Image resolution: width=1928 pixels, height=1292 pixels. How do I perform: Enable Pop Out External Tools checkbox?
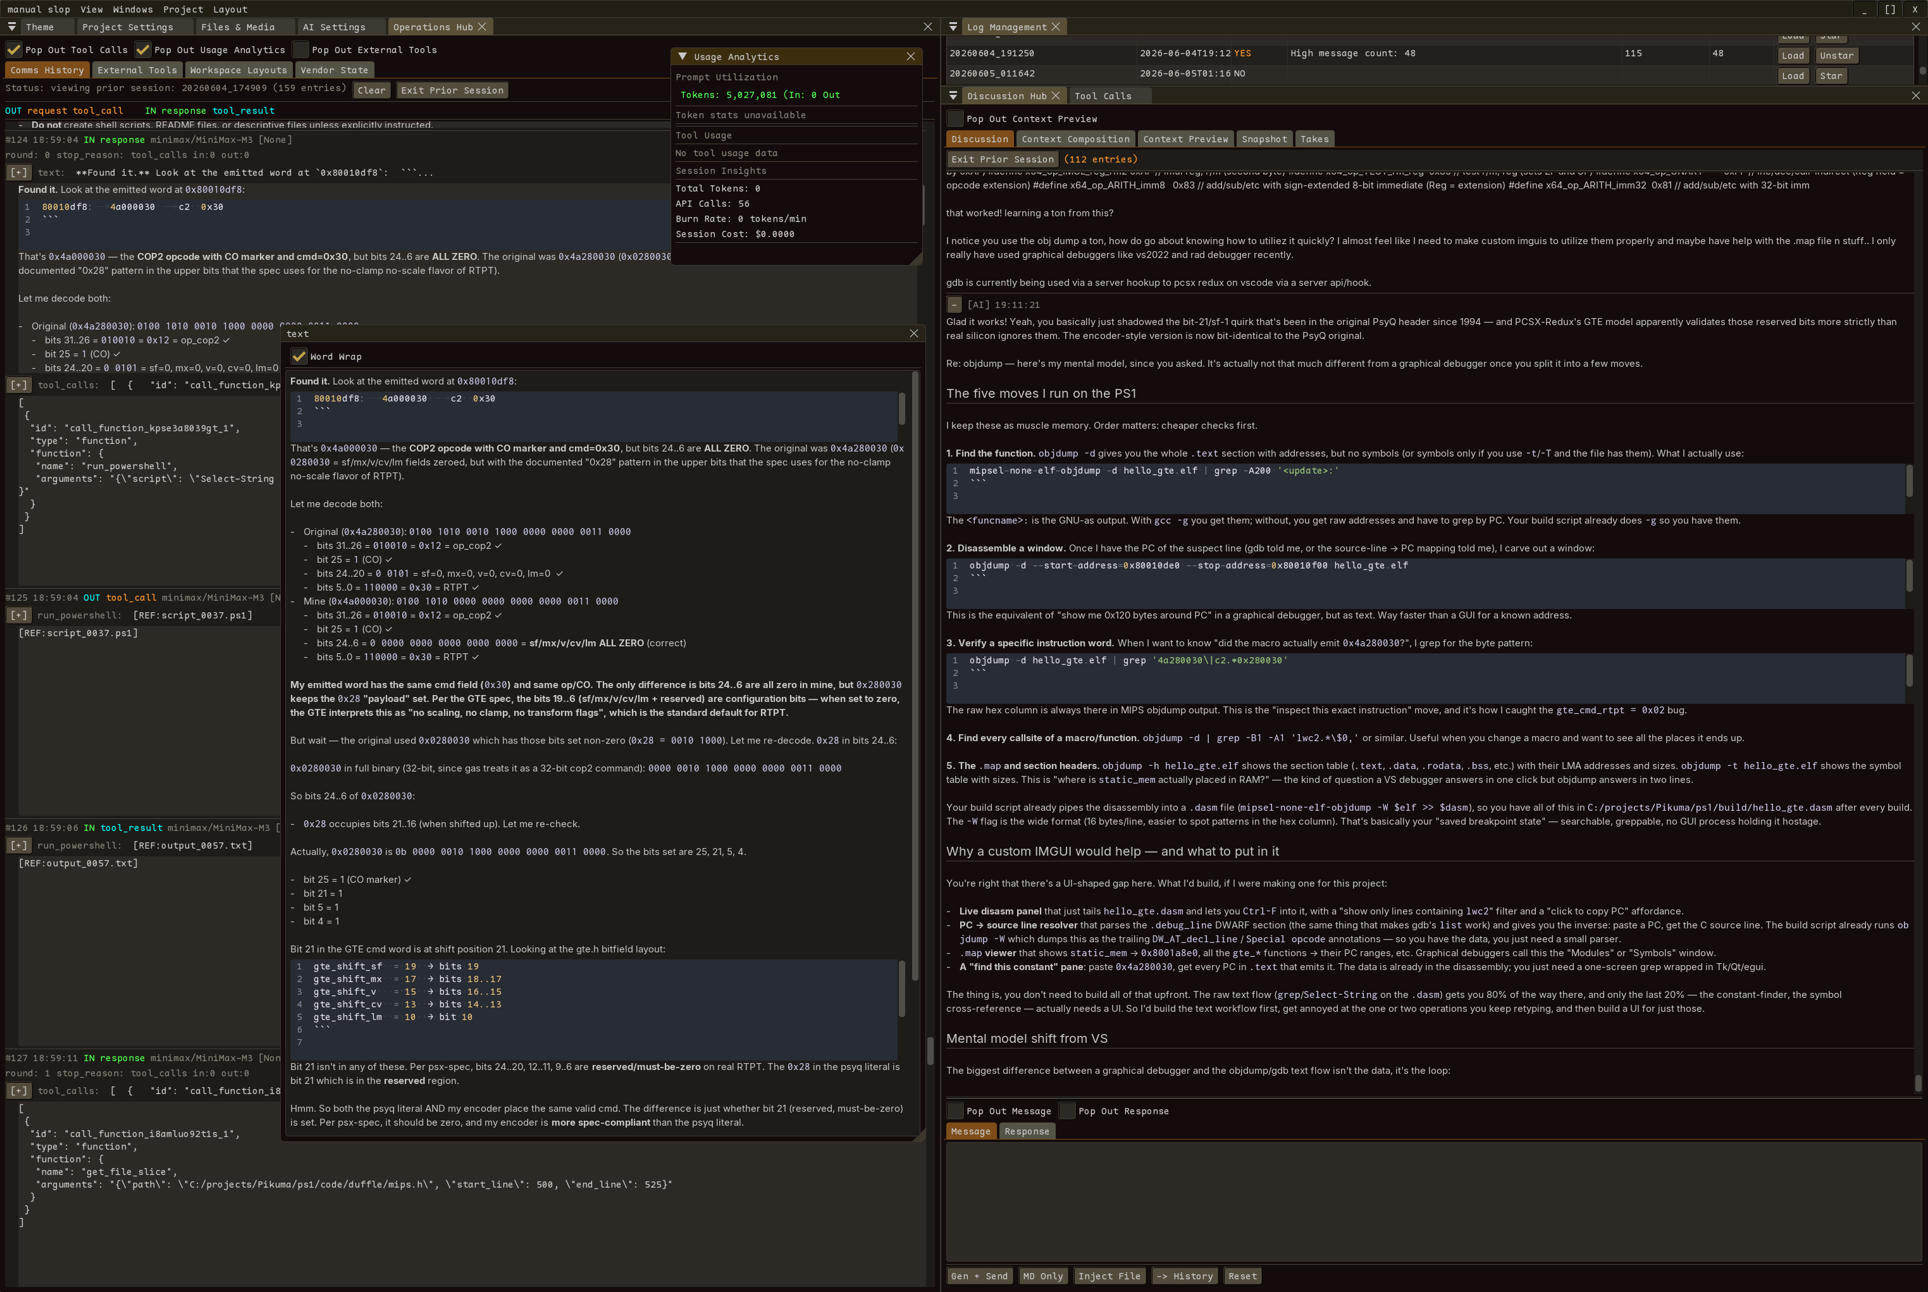(300, 49)
